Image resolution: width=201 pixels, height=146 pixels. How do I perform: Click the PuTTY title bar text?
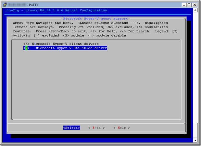tap(33, 5)
